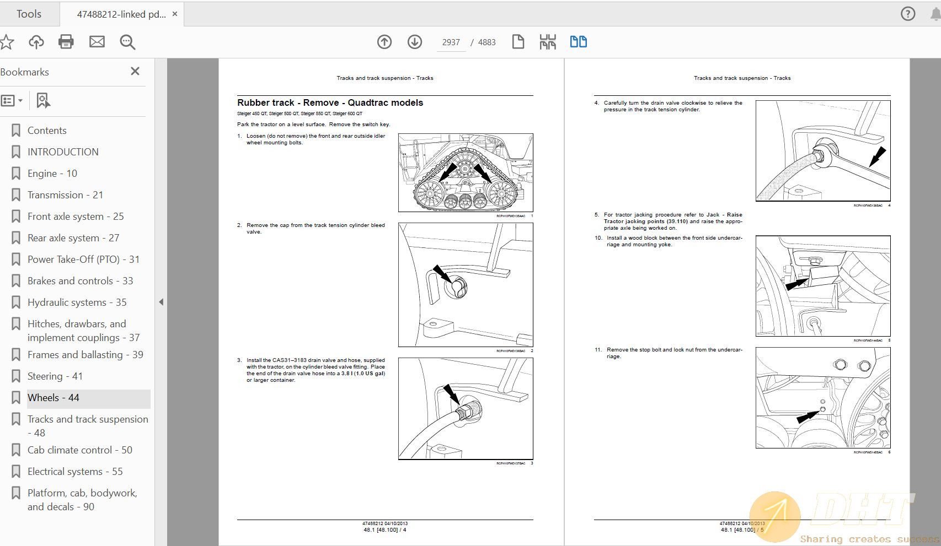This screenshot has height=546, width=941.
Task: Jump to Engine - 10 bookmark
Action: tap(52, 174)
